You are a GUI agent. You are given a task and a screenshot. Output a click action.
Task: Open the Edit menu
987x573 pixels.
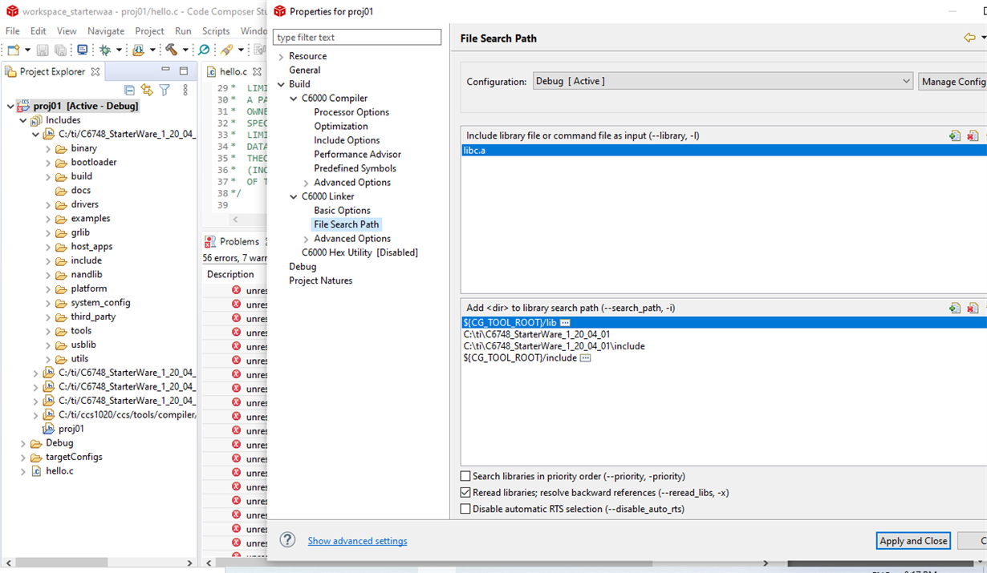pyautogui.click(x=39, y=30)
